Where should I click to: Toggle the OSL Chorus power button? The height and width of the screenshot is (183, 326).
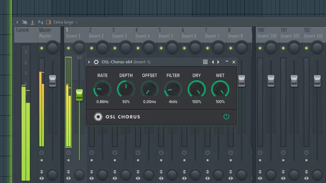pyautogui.click(x=226, y=116)
